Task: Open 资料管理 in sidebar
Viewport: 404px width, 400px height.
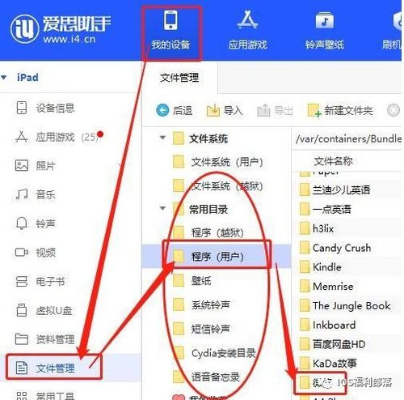Action: 44,339
